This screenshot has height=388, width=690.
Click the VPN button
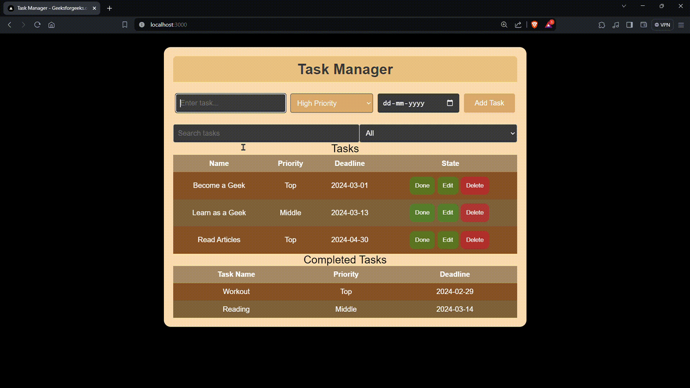coord(662,25)
